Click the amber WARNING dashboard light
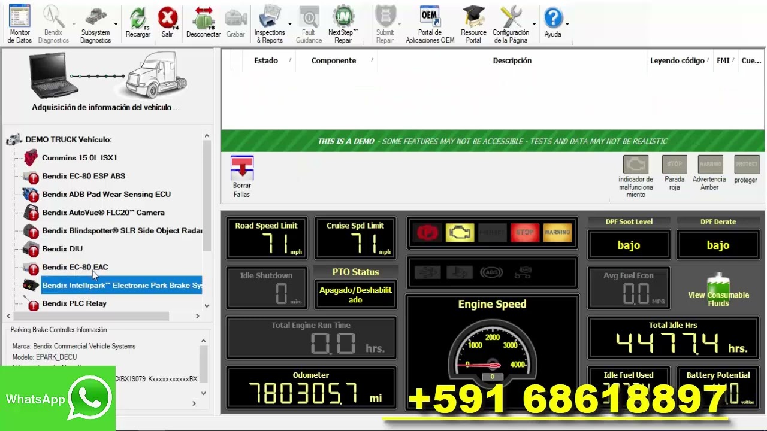The height and width of the screenshot is (431, 767). click(557, 232)
